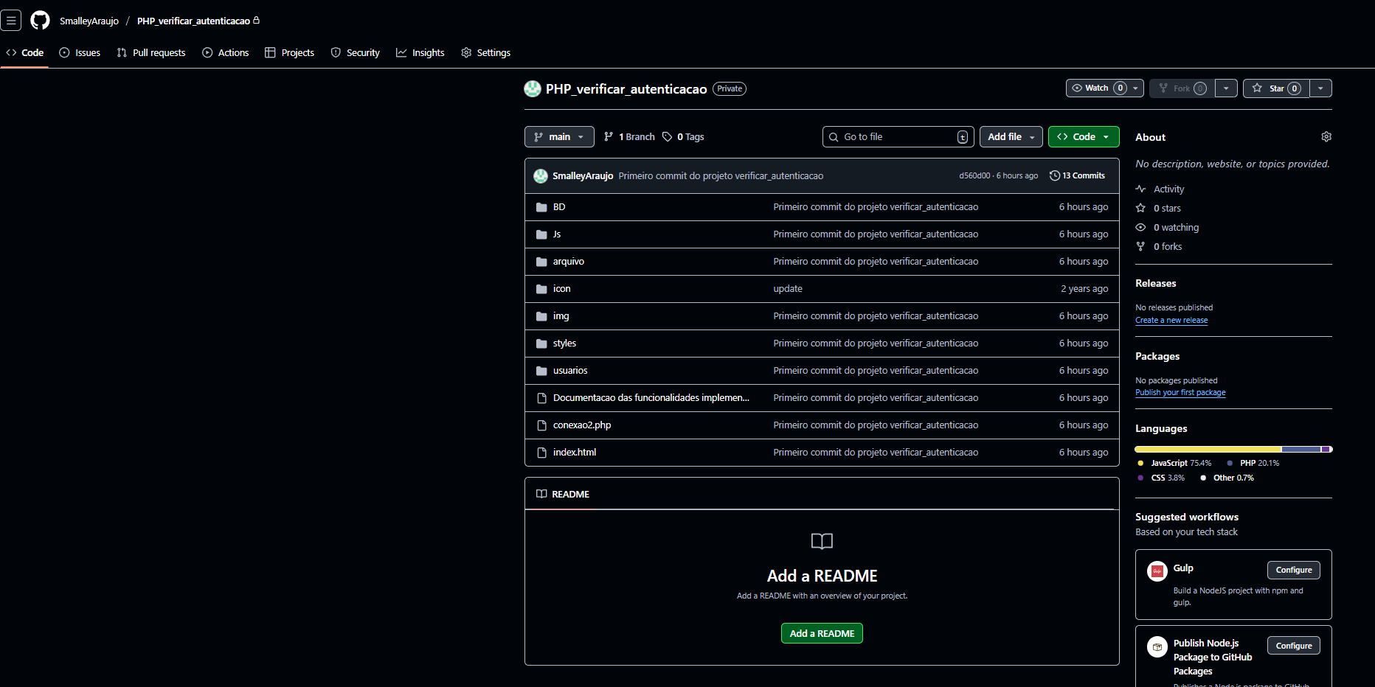Click the usuarios folder icon
Viewport: 1375px width, 687px height.
[541, 371]
